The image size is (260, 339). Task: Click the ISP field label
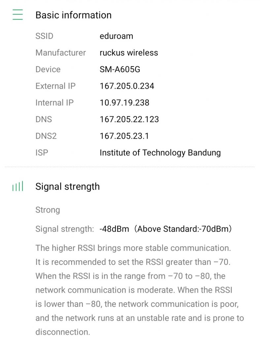(42, 153)
